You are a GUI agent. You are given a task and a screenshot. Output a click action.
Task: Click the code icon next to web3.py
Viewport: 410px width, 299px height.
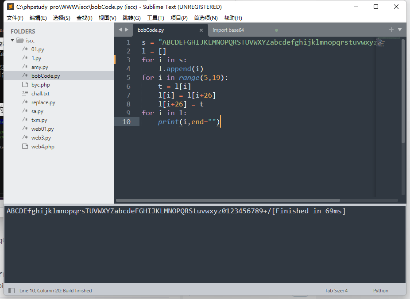(25, 137)
